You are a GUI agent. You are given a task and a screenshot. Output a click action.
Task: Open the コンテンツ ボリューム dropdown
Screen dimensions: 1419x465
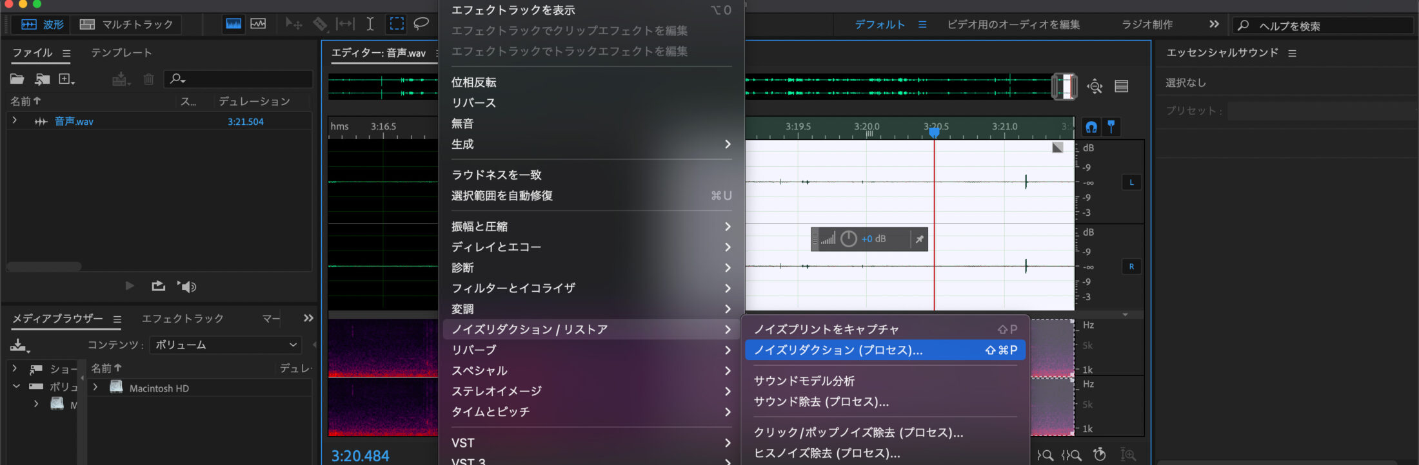point(226,345)
